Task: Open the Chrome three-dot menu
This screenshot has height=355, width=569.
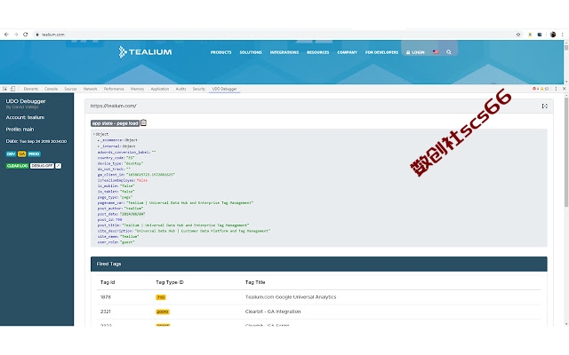Action: pos(563,35)
